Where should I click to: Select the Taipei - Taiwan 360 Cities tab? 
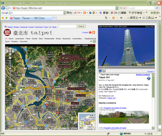31,18
